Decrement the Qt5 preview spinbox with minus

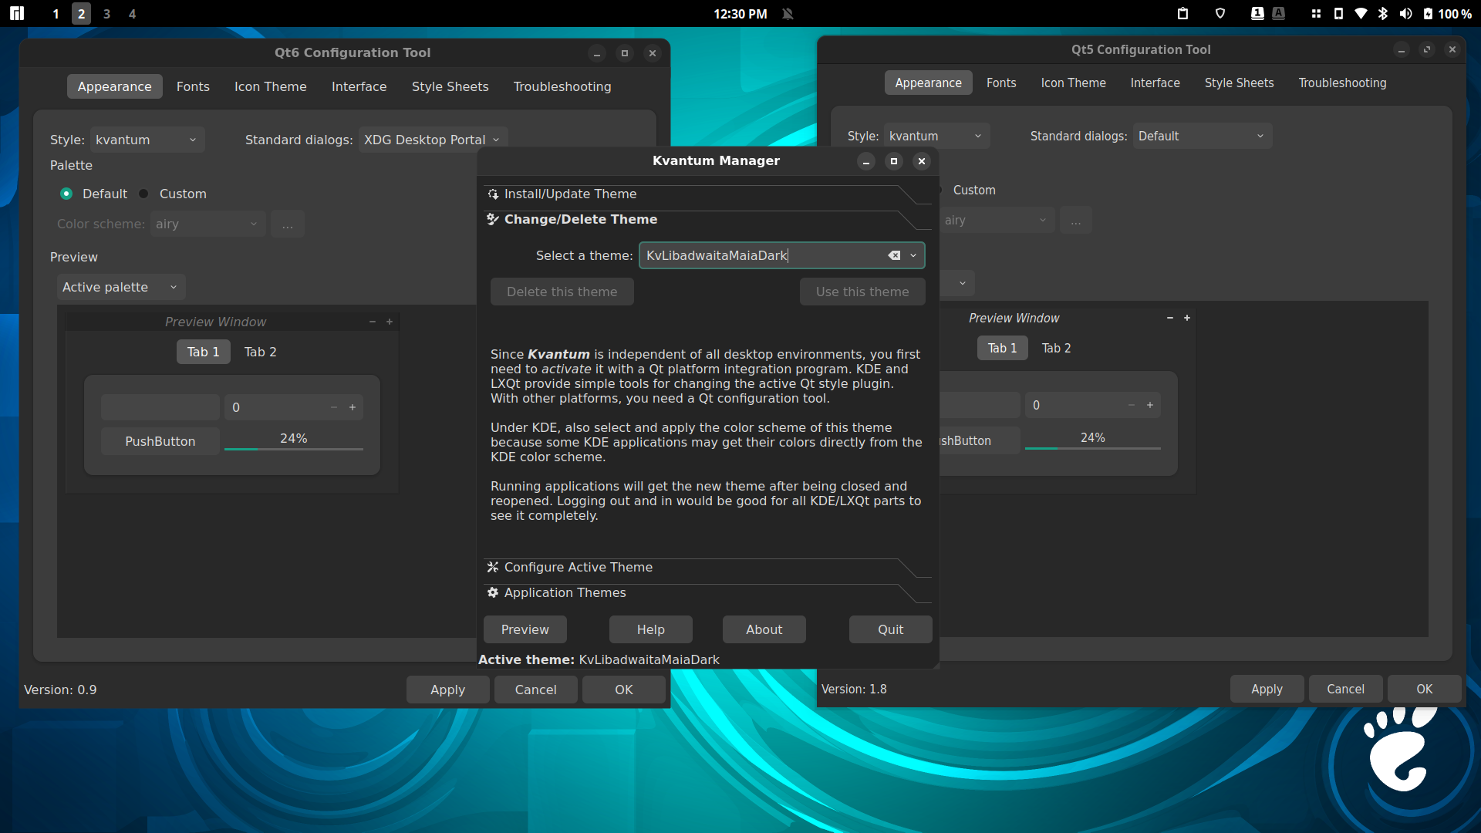click(x=1132, y=405)
